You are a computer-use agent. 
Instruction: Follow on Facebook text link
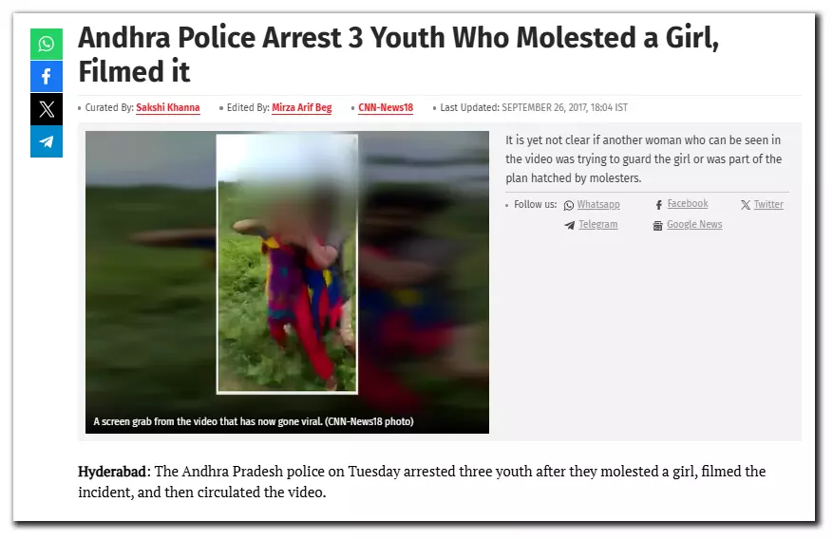(x=688, y=204)
